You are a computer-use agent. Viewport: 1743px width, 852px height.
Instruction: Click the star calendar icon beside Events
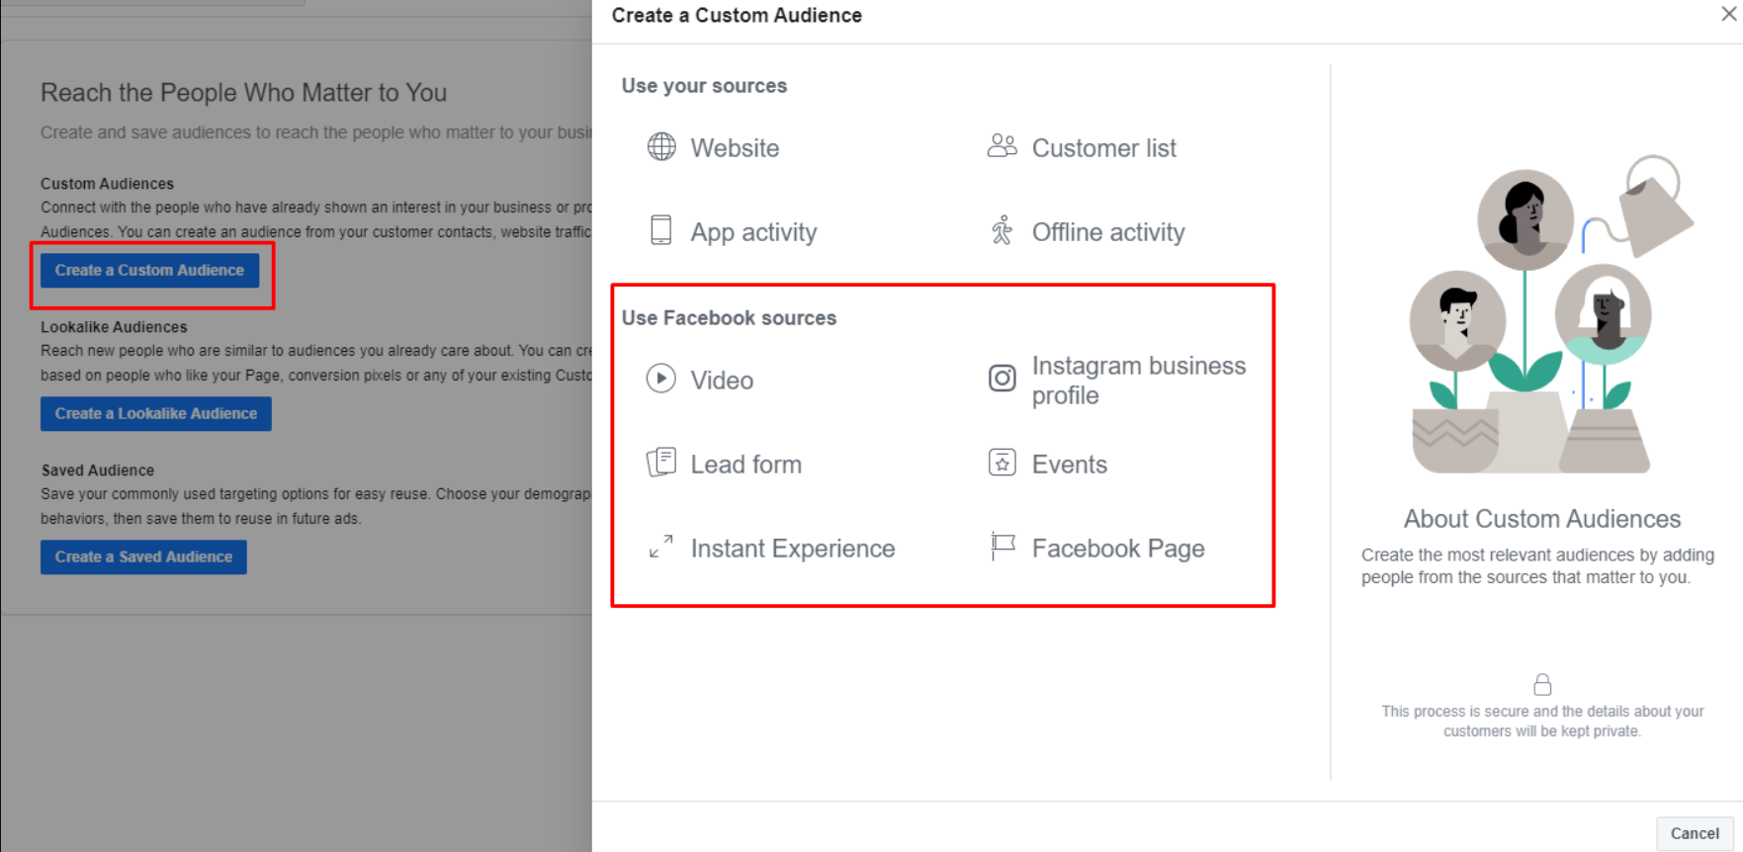pyautogui.click(x=1002, y=463)
